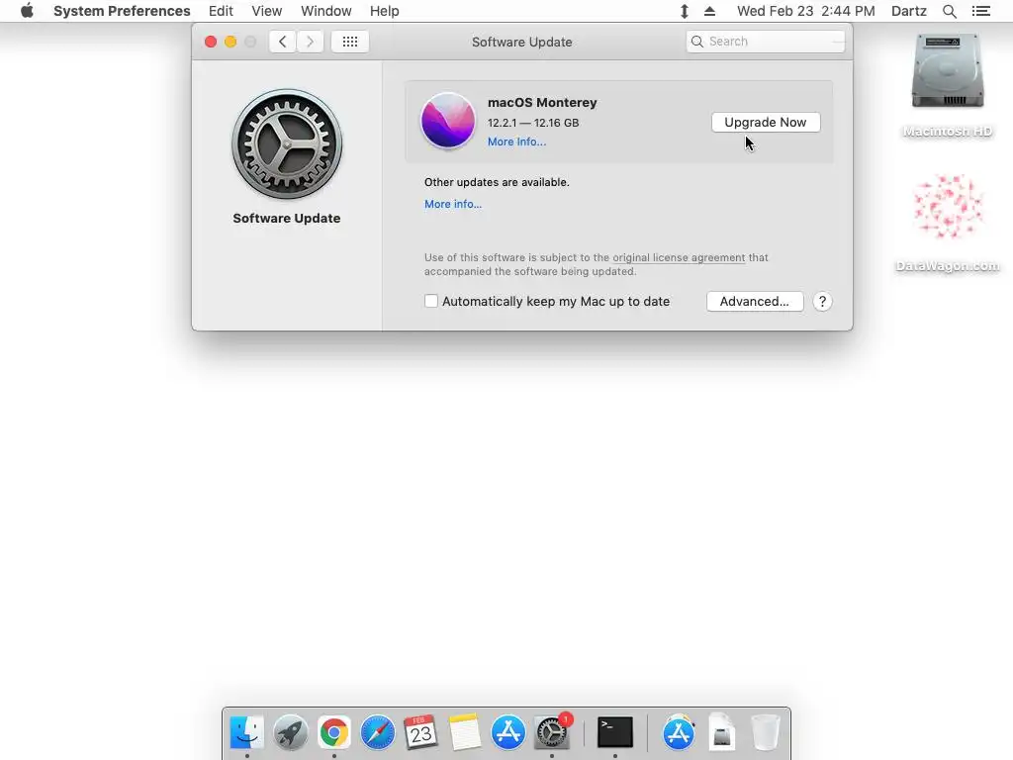
Task: Click the up-down arrow menu bar icon
Action: 685,11
